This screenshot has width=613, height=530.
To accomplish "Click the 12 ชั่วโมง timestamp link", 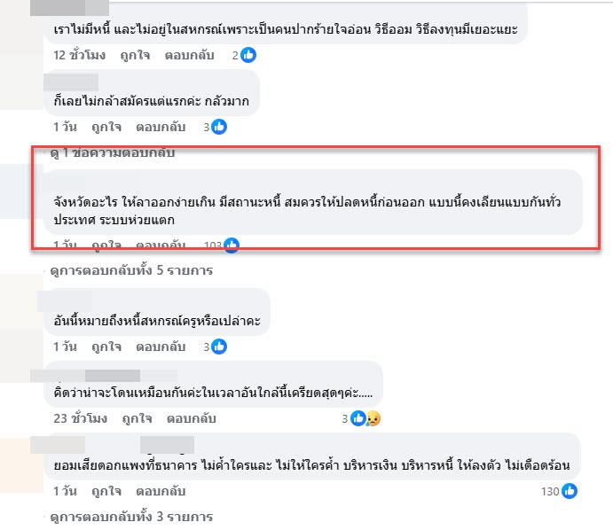I will pos(79,55).
